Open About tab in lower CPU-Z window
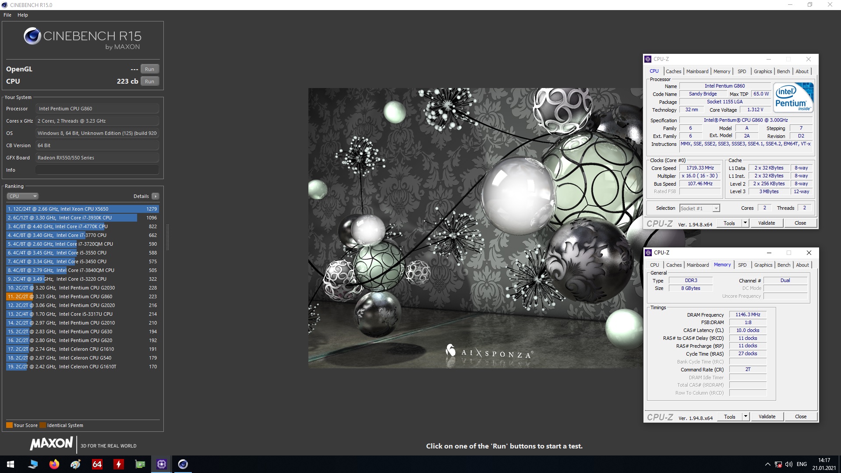Viewport: 841px width, 473px height. [802, 265]
